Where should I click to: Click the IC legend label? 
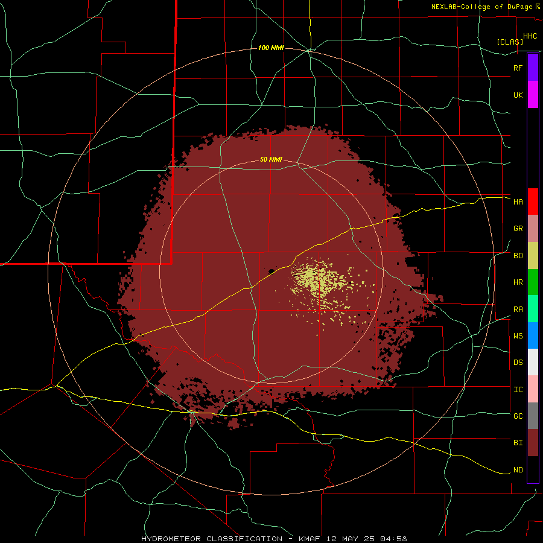(x=518, y=390)
